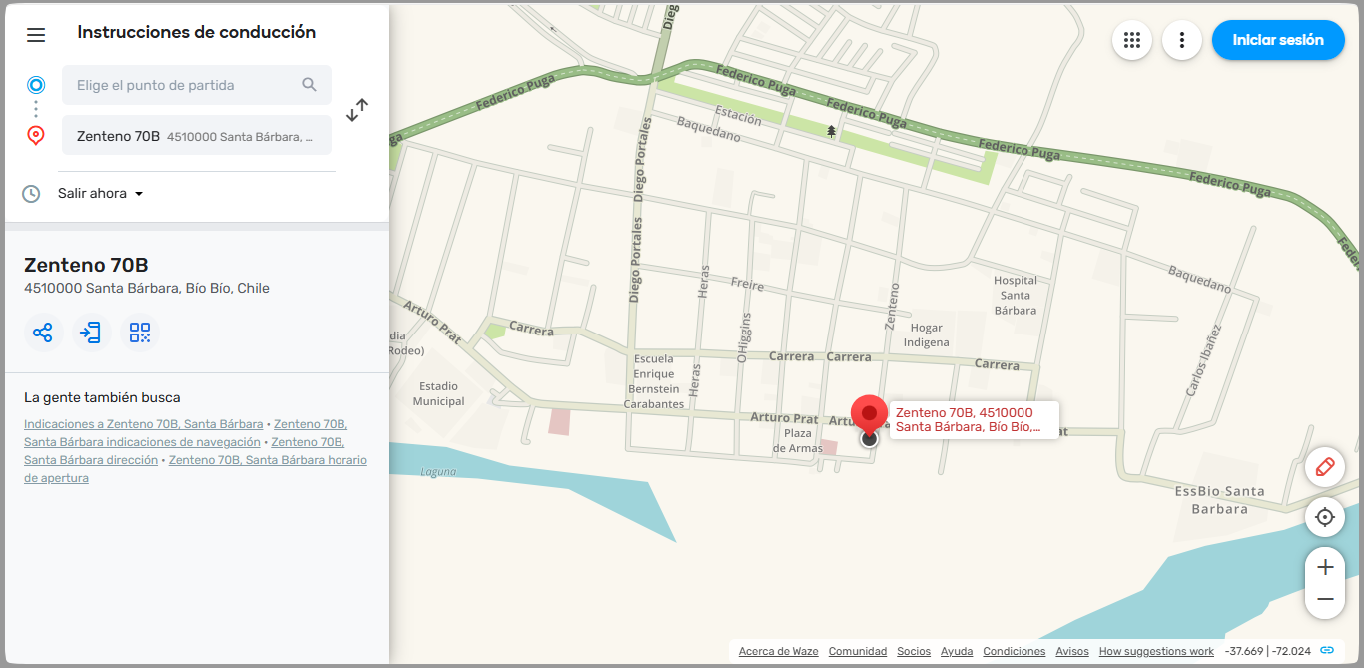The image size is (1364, 668).
Task: Zoom in on the map
Action: tap(1325, 567)
